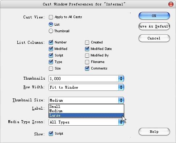Open Help for cast window preferences
Image resolution: width=176 pixels, height=143 pixels.
(x=154, y=132)
